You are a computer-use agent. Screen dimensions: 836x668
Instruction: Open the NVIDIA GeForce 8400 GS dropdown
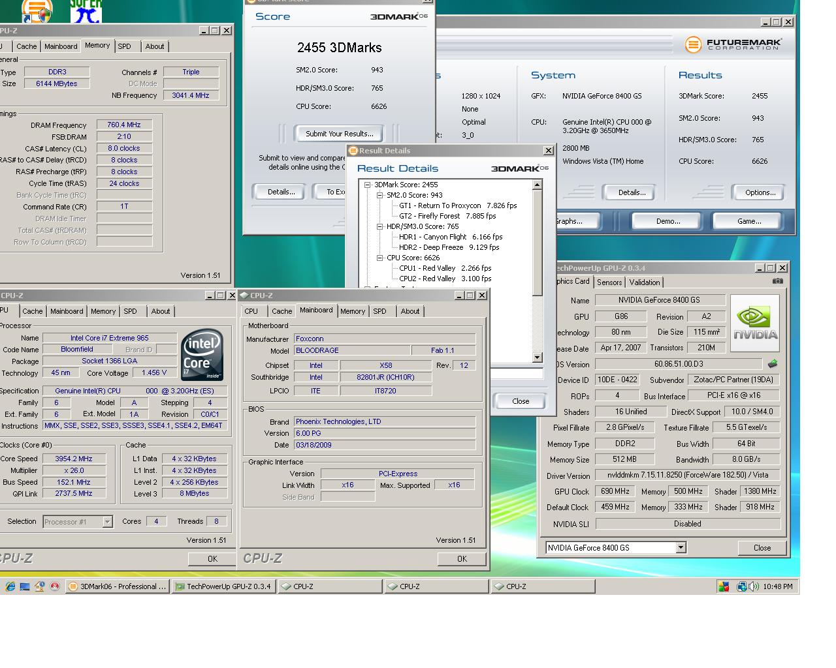tap(681, 548)
